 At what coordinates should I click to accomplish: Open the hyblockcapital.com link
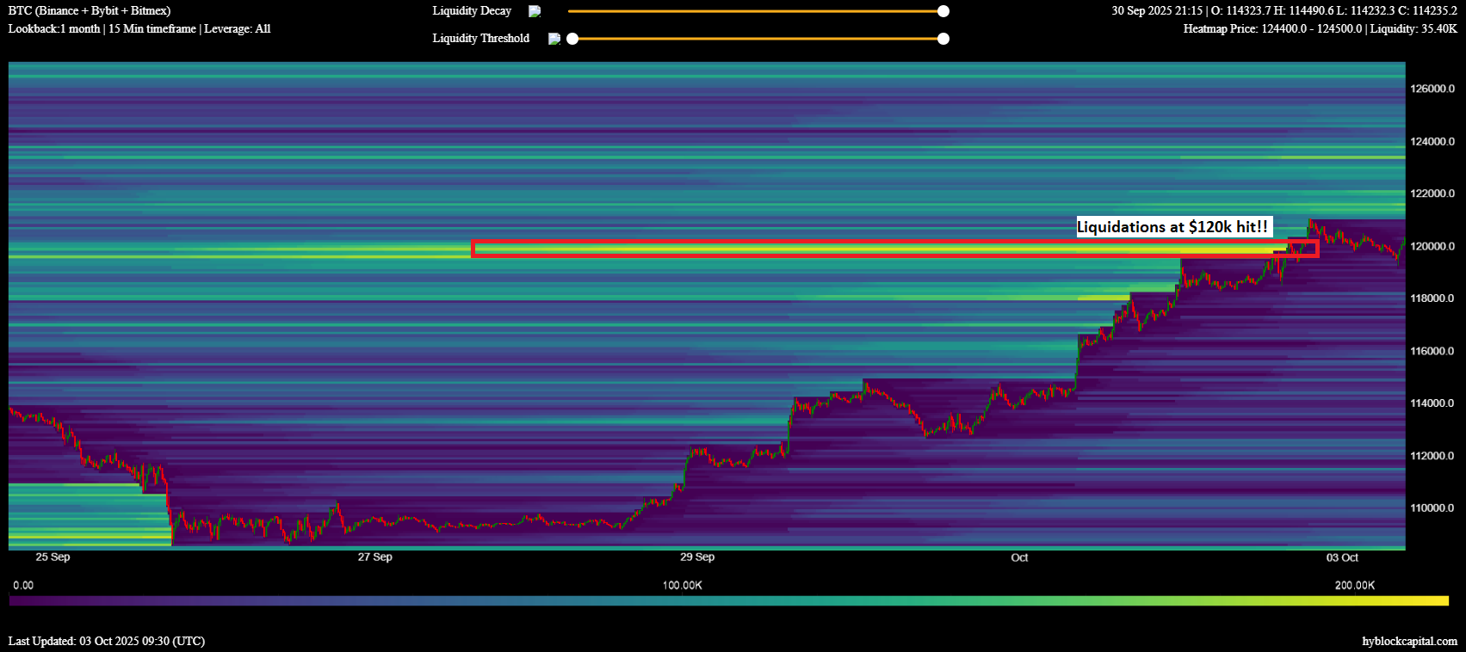tap(1409, 641)
